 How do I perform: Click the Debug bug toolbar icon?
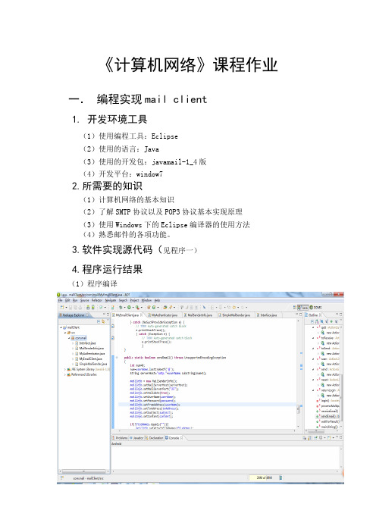(x=121, y=308)
